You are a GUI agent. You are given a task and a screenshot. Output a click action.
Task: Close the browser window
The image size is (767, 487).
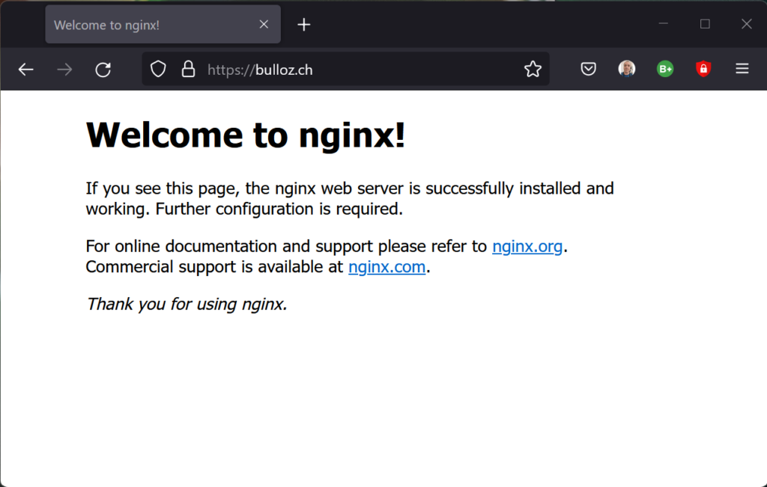coord(747,23)
